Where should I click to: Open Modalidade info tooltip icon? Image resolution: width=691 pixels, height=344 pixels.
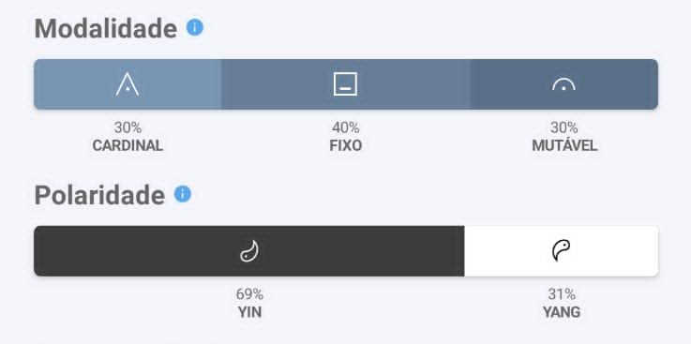coord(195,27)
